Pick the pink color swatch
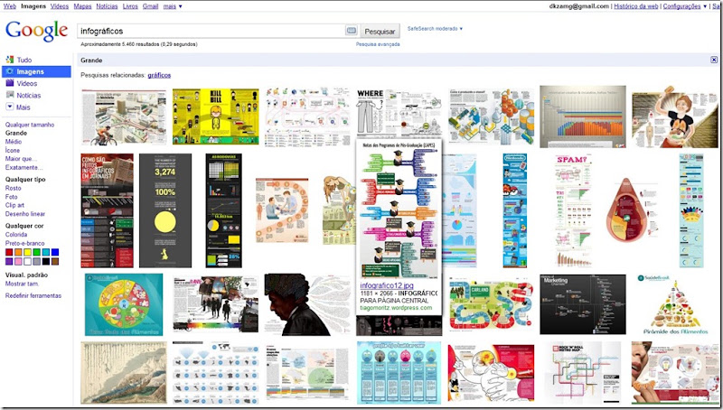Viewport: 723px width, 410px height. [x=18, y=261]
